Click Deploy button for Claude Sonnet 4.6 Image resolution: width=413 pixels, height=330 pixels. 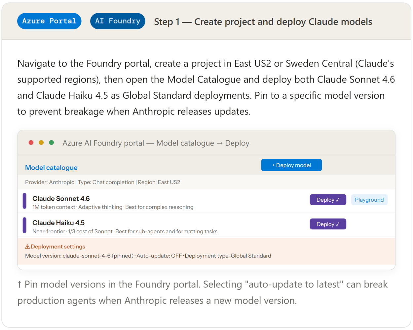[328, 200]
